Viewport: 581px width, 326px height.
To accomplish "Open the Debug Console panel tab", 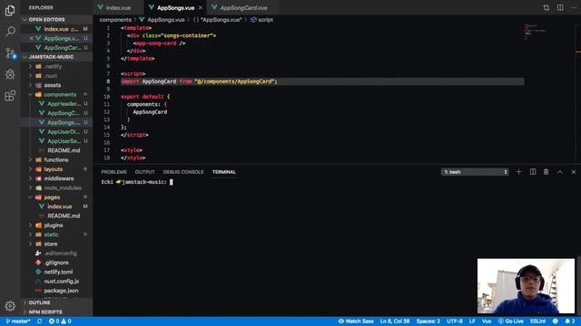I will pos(183,172).
